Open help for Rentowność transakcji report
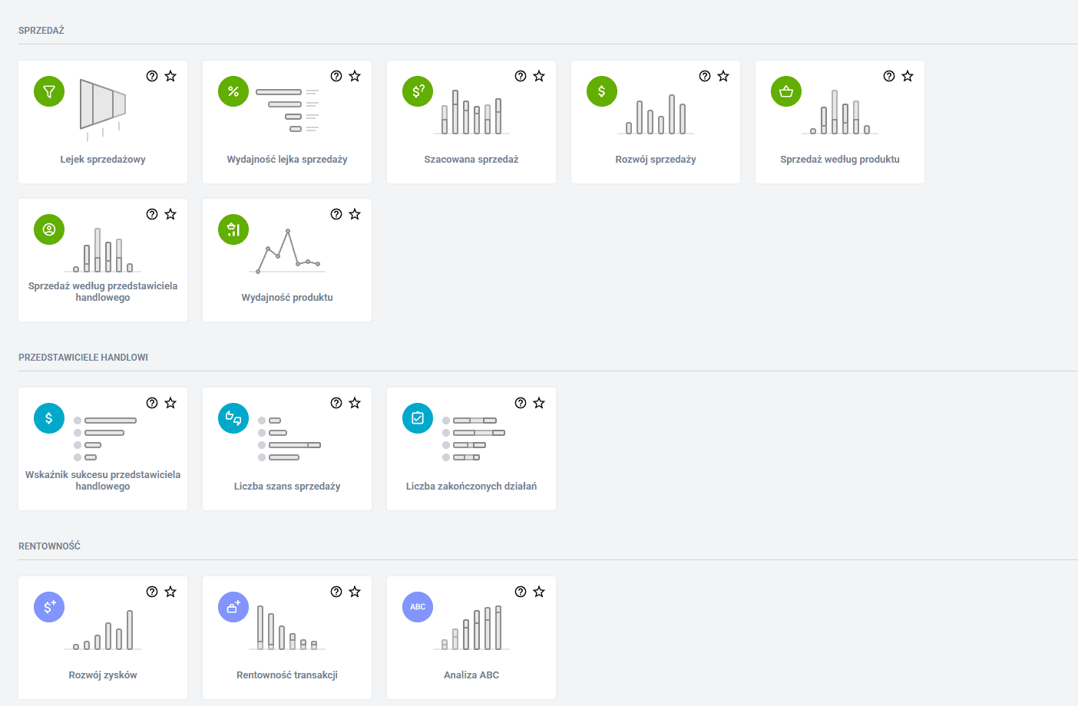The image size is (1078, 706). point(336,592)
